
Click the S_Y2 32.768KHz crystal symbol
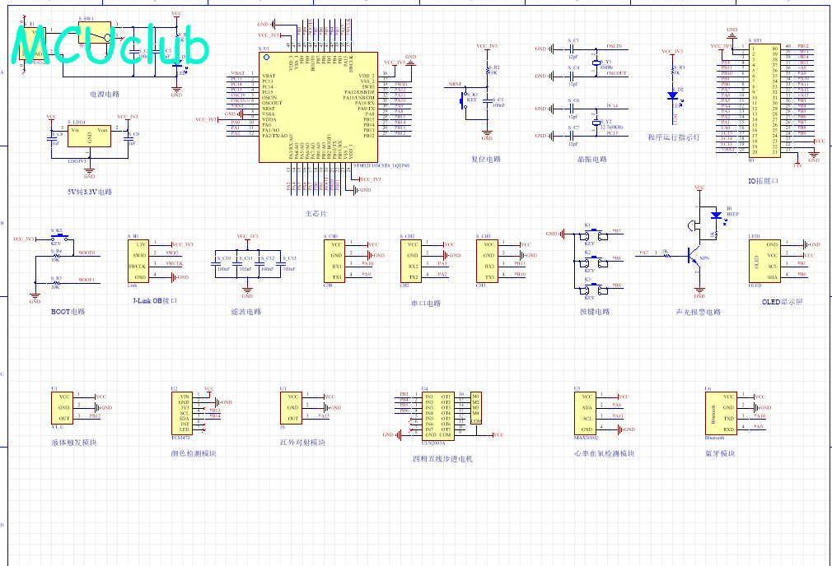click(x=596, y=123)
